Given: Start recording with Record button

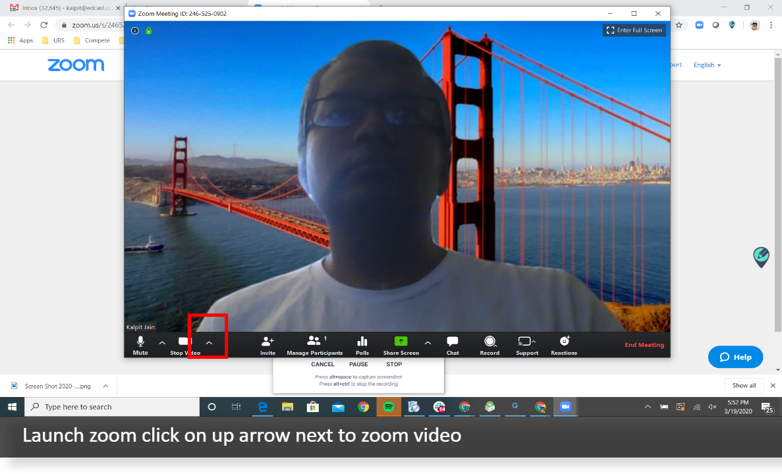Looking at the screenshot, I should click(x=489, y=345).
